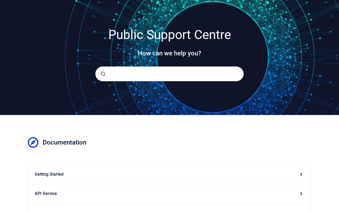Focus the support search text field
339x211 pixels.
pyautogui.click(x=169, y=74)
